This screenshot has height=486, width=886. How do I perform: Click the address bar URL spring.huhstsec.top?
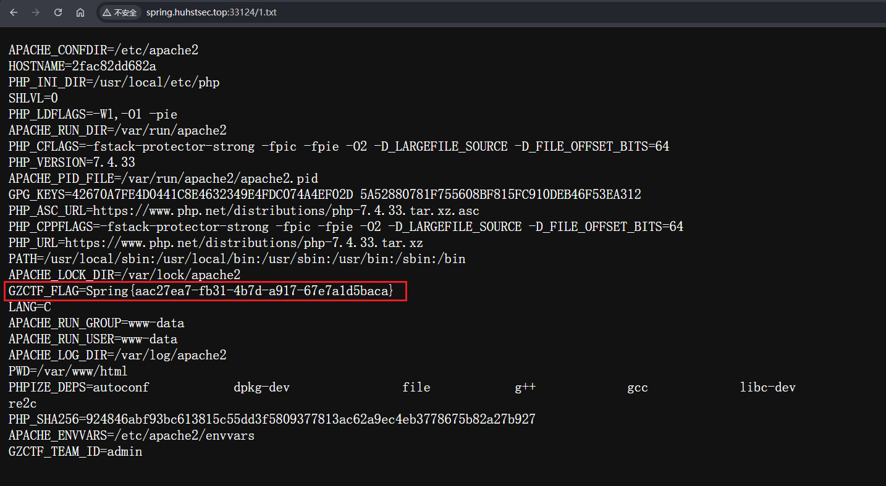click(x=211, y=12)
